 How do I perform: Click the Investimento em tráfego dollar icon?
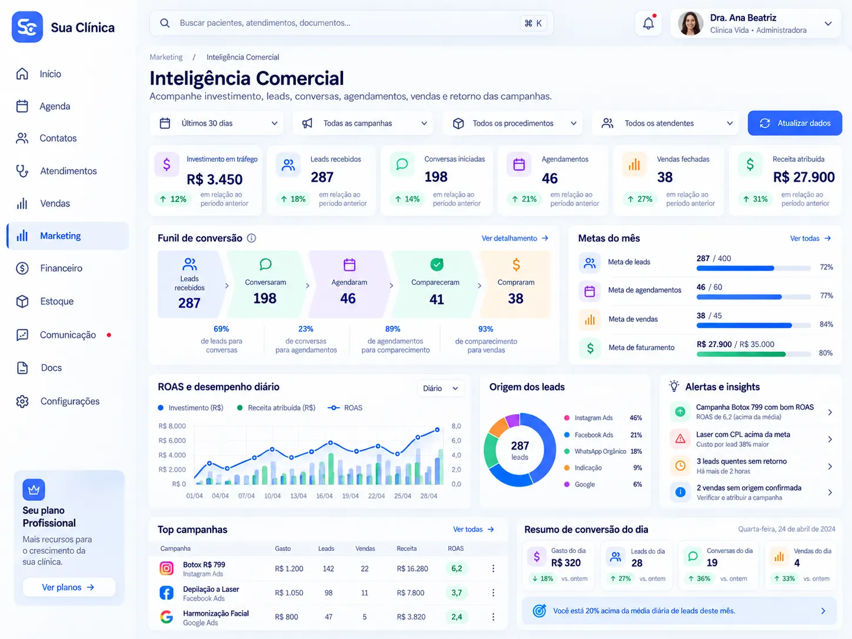coord(167,164)
